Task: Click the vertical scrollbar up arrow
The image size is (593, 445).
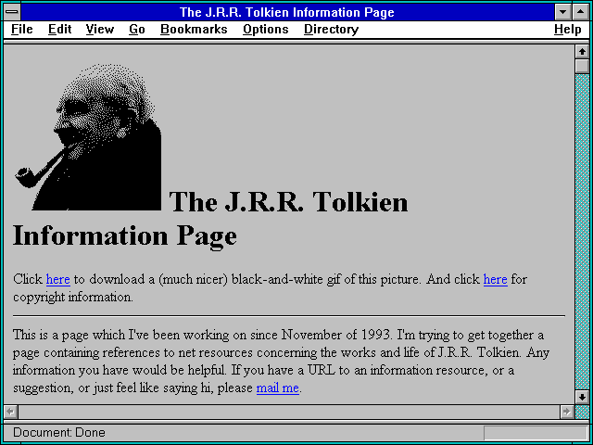Action: point(582,52)
